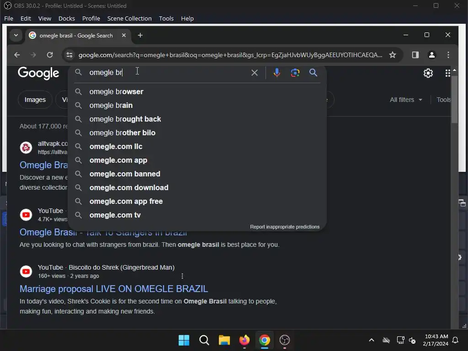Open the Chrome profile icon
This screenshot has height=351, width=468.
pyautogui.click(x=431, y=55)
